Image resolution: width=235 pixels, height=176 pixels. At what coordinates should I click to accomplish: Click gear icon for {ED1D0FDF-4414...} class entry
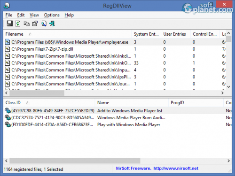[8, 124]
